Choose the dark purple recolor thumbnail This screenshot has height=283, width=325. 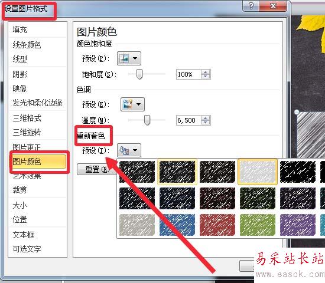(298, 198)
